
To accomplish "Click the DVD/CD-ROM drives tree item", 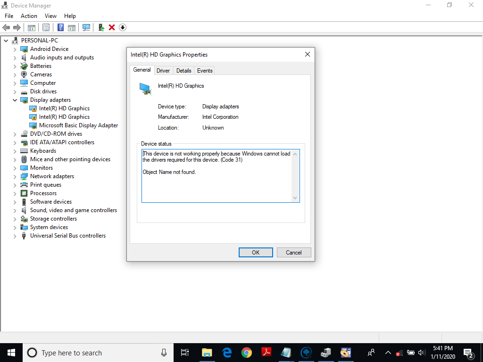I will tap(56, 134).
